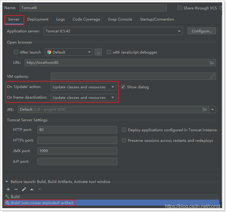
Task: Click the green hammer Build icon
Action: (x=7, y=197)
